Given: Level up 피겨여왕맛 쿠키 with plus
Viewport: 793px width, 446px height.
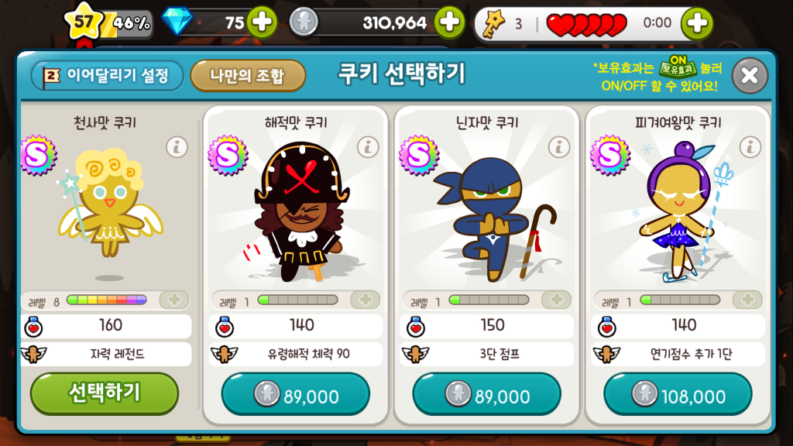Looking at the screenshot, I should [x=747, y=300].
